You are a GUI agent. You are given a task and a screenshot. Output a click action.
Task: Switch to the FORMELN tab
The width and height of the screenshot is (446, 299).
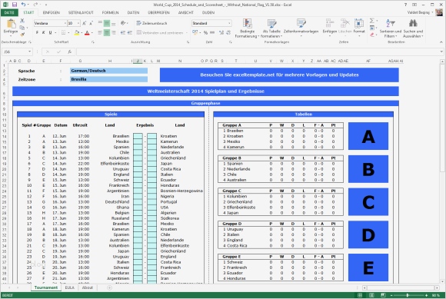pyautogui.click(x=111, y=12)
